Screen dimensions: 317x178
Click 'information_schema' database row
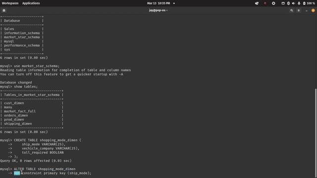(x=22, y=33)
